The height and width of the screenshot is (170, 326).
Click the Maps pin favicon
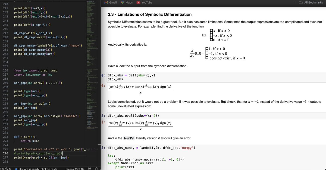point(123,2)
